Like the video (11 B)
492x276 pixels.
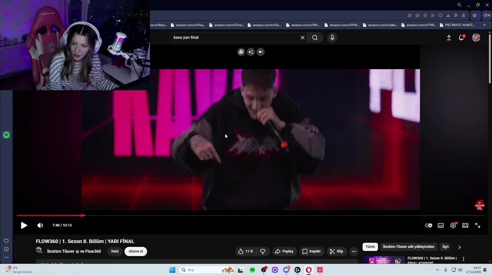pyautogui.click(x=245, y=251)
